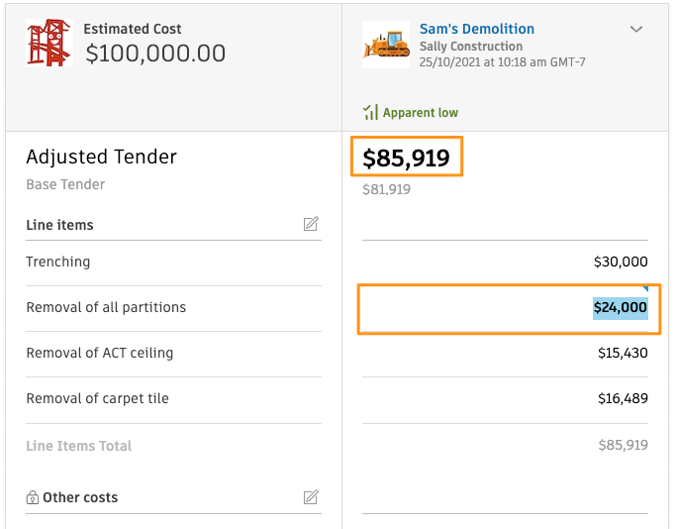Click the blue comment marker on $24,000 cell

tap(645, 288)
